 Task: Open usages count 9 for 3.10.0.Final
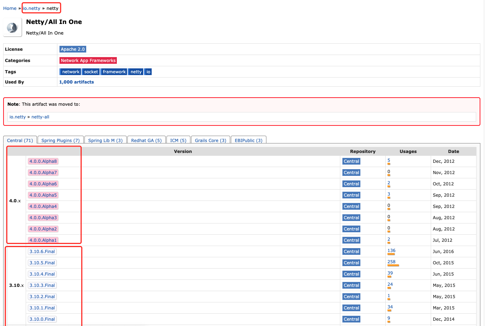(x=389, y=318)
